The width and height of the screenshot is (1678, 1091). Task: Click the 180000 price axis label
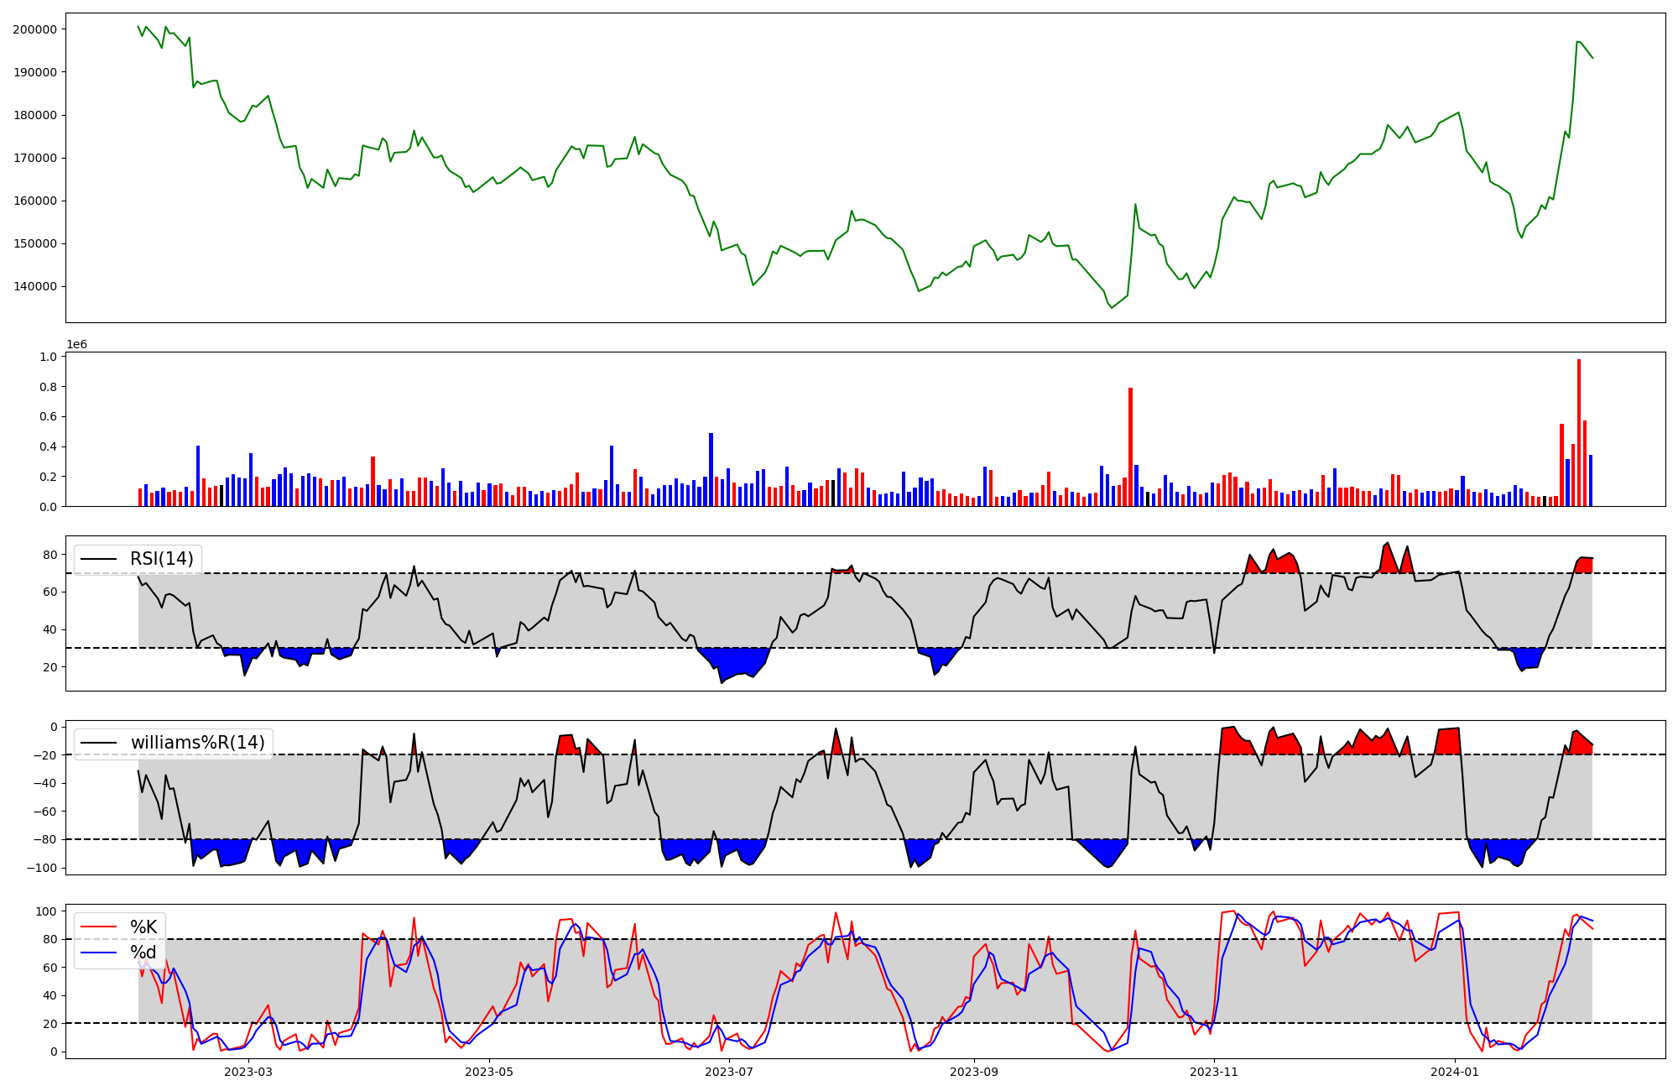coord(35,115)
